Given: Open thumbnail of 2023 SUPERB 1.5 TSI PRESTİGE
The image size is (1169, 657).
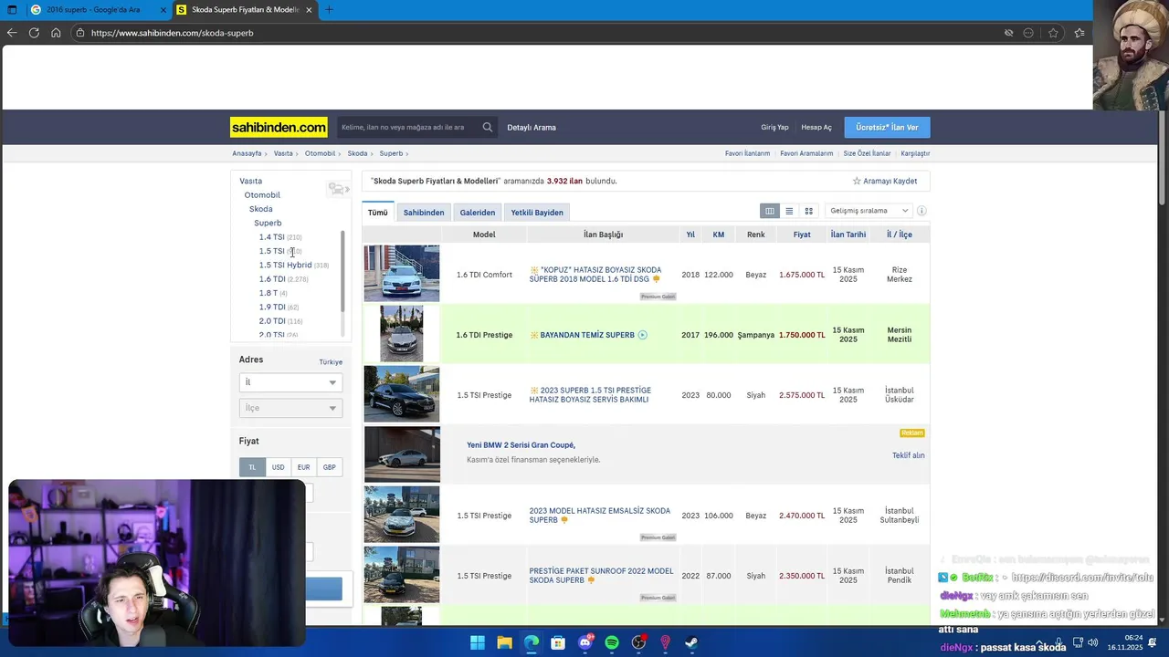Looking at the screenshot, I should coord(402,394).
